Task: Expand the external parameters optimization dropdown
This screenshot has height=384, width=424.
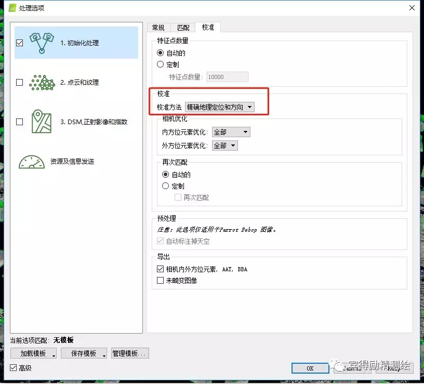Action: [x=224, y=145]
